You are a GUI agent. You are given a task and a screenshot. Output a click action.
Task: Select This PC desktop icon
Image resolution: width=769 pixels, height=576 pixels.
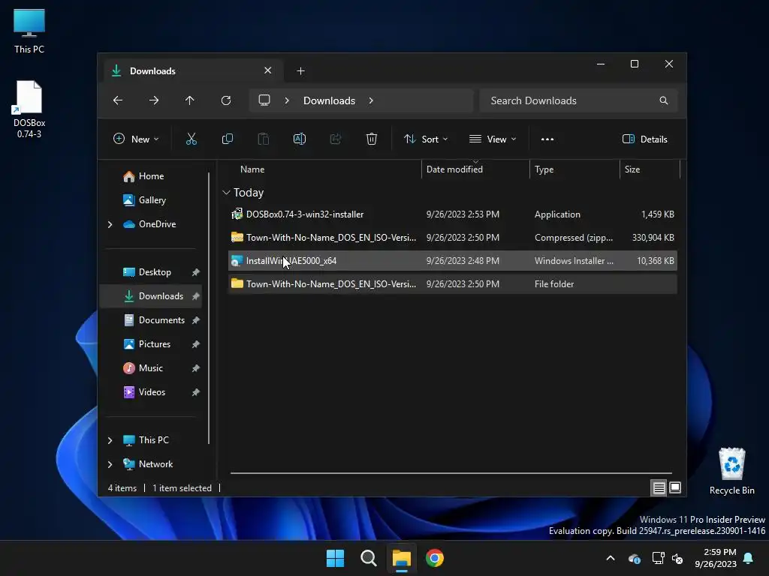pos(29,31)
